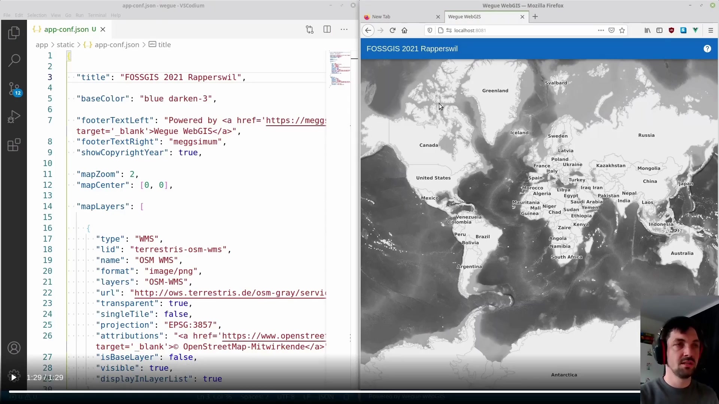Image resolution: width=719 pixels, height=404 pixels.
Task: Click the tracking protection shield icon
Action: click(x=430, y=30)
